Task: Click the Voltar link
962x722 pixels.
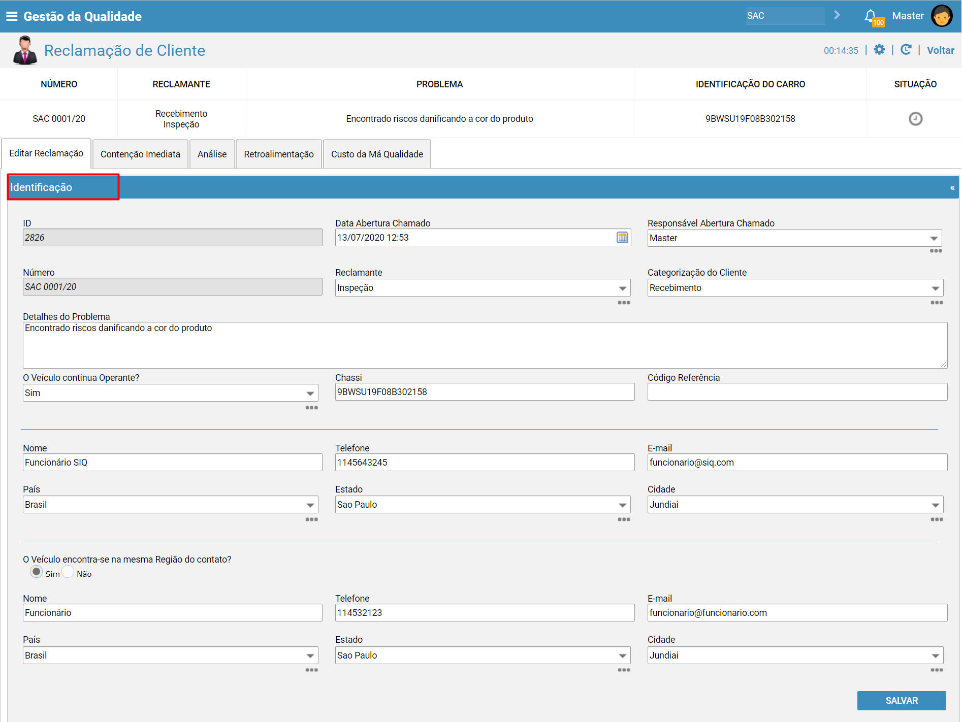Action: pos(940,50)
